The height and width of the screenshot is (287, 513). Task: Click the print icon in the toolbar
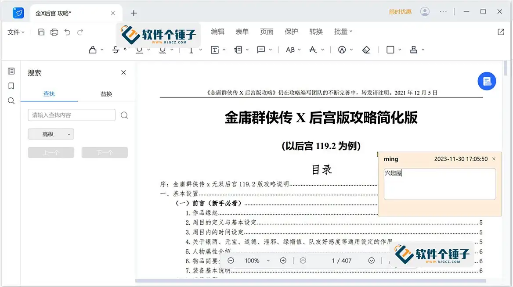pyautogui.click(x=54, y=32)
